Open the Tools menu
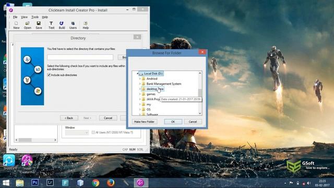Screen dimensions: 334x188 [x=35, y=17]
